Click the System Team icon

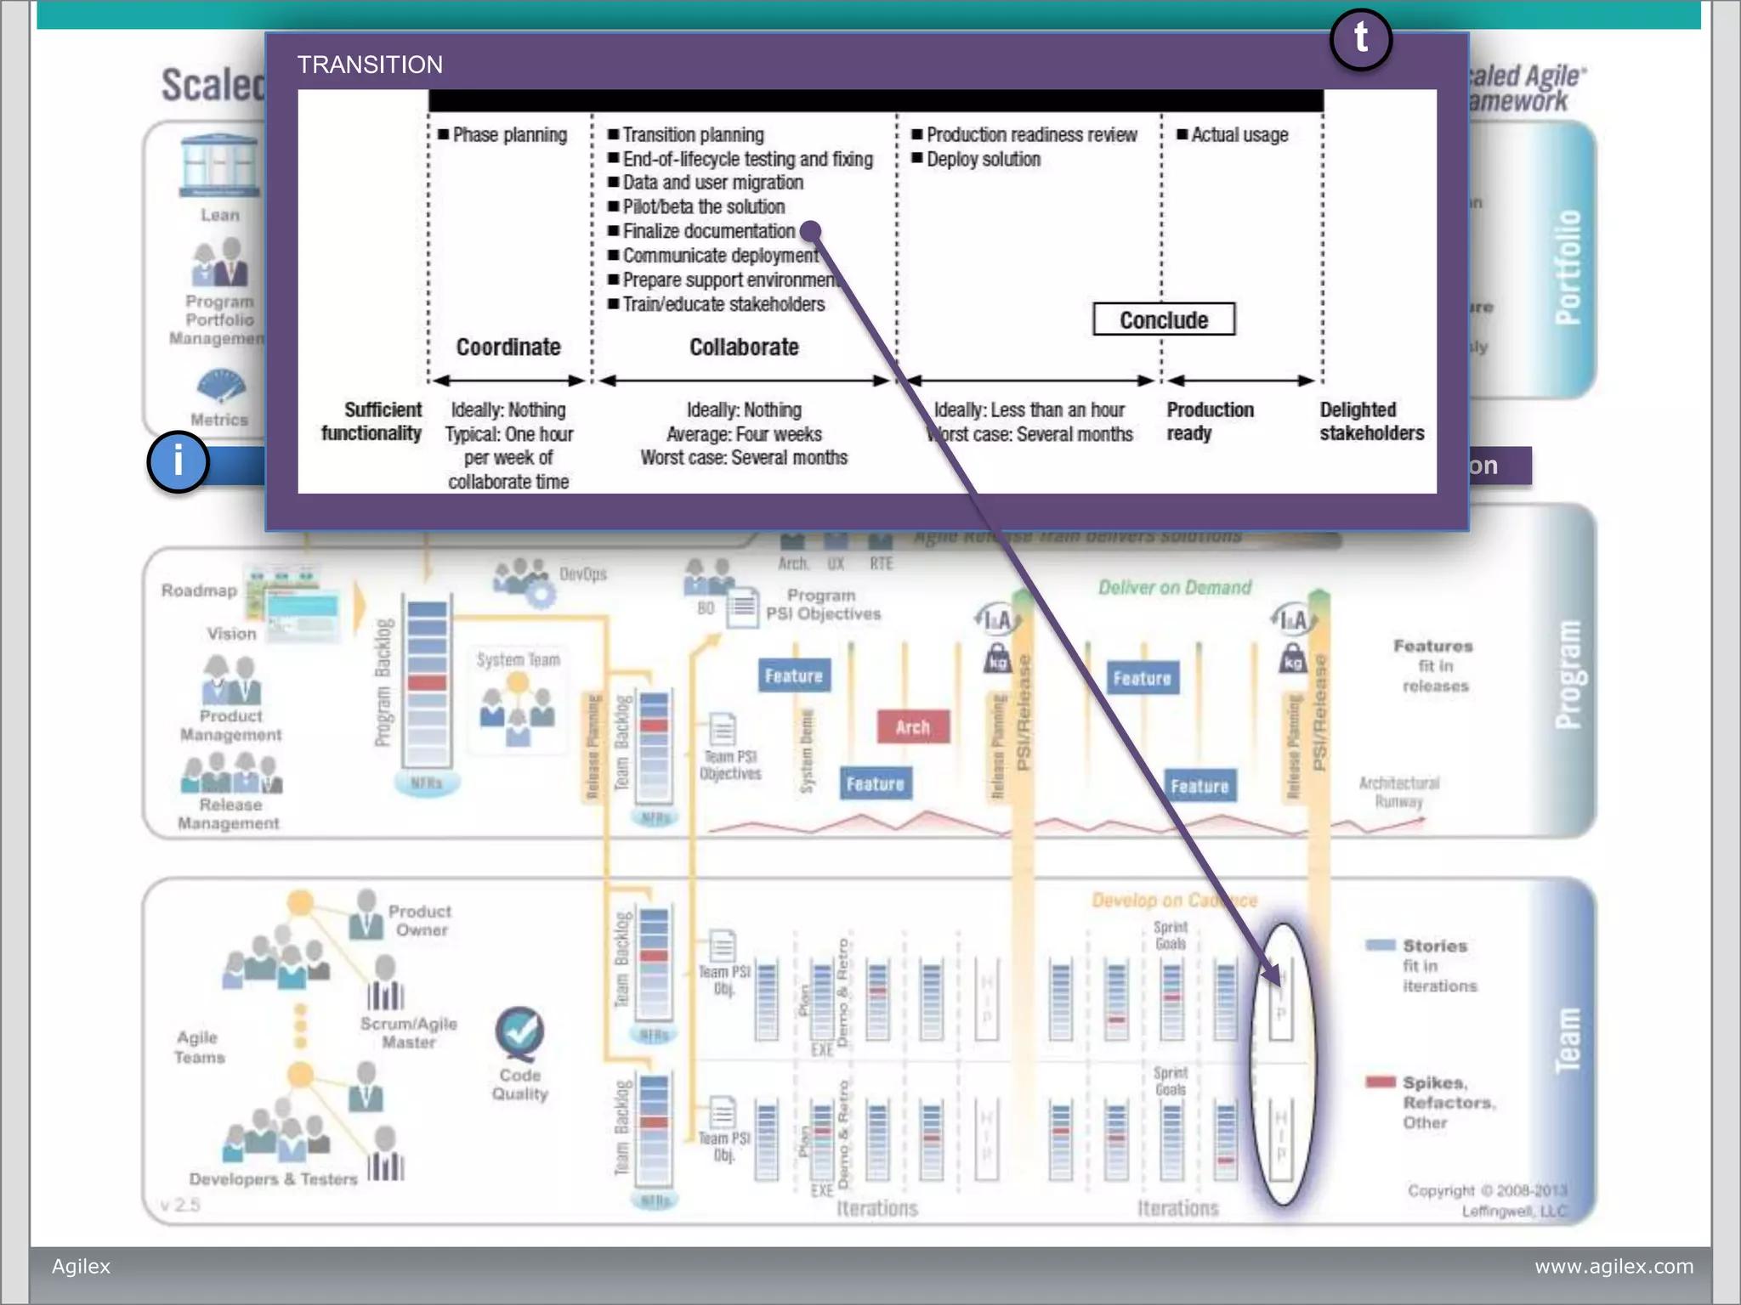(517, 709)
